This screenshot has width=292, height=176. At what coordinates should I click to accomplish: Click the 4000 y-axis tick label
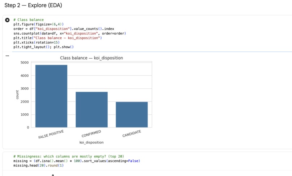(25, 76)
